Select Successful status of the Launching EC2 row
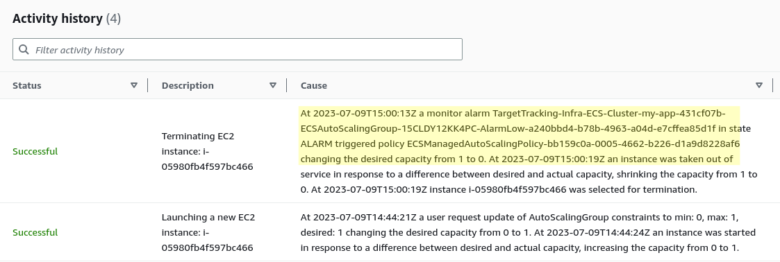Screen dimensions: 780x262 [x=35, y=232]
